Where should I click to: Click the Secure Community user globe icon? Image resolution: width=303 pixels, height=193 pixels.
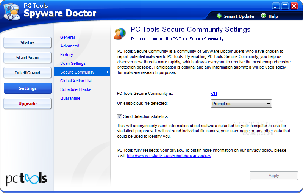120,34
